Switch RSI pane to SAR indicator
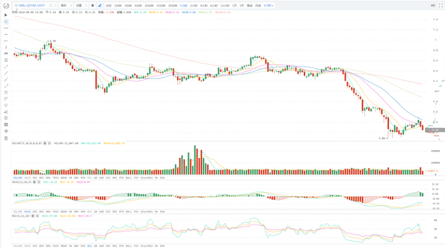This screenshot has height=248, width=445. pyautogui.click(x=101, y=245)
